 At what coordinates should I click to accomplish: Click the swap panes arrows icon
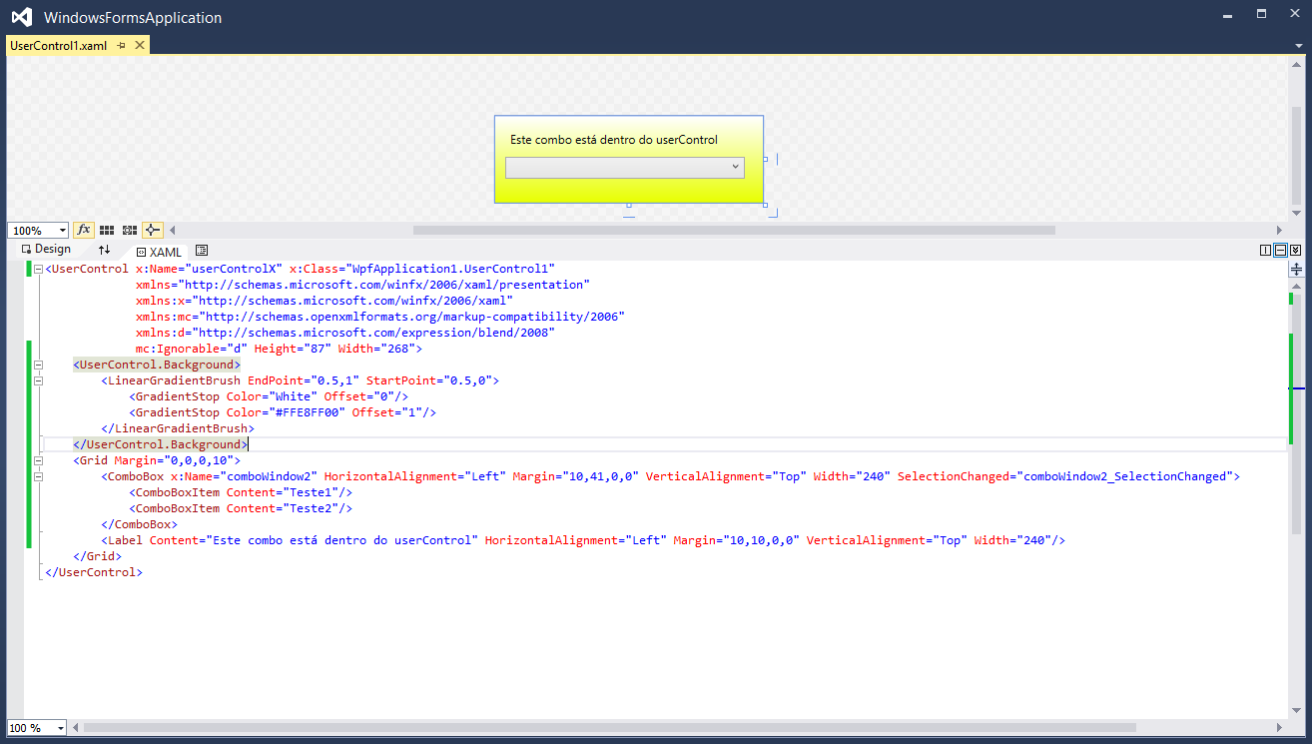coord(104,250)
